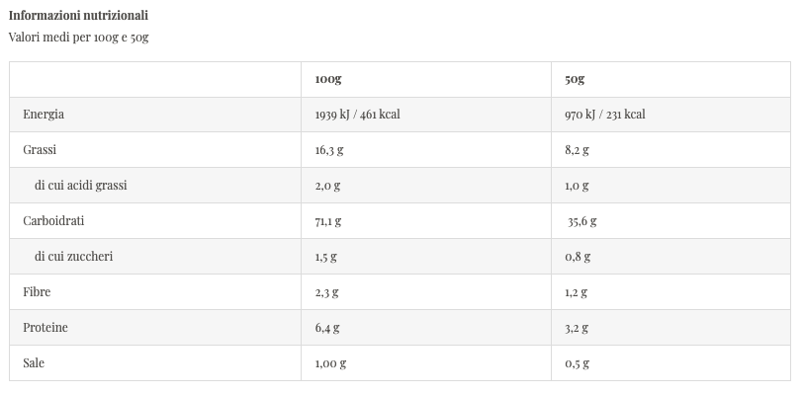Click the 16,3 g fat value
This screenshot has width=804, height=395.
(329, 150)
